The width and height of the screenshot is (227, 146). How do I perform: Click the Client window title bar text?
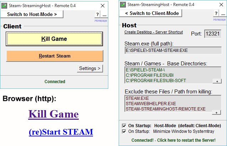click(42, 6)
